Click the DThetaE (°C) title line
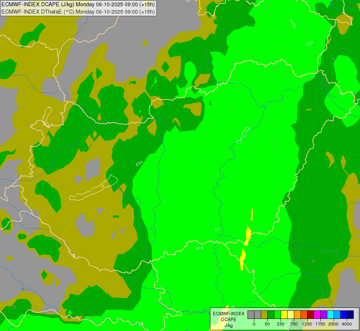 point(78,12)
